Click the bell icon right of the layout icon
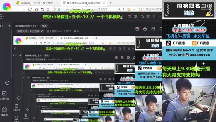Viewport: 216px width, 122px height. tap(161, 29)
